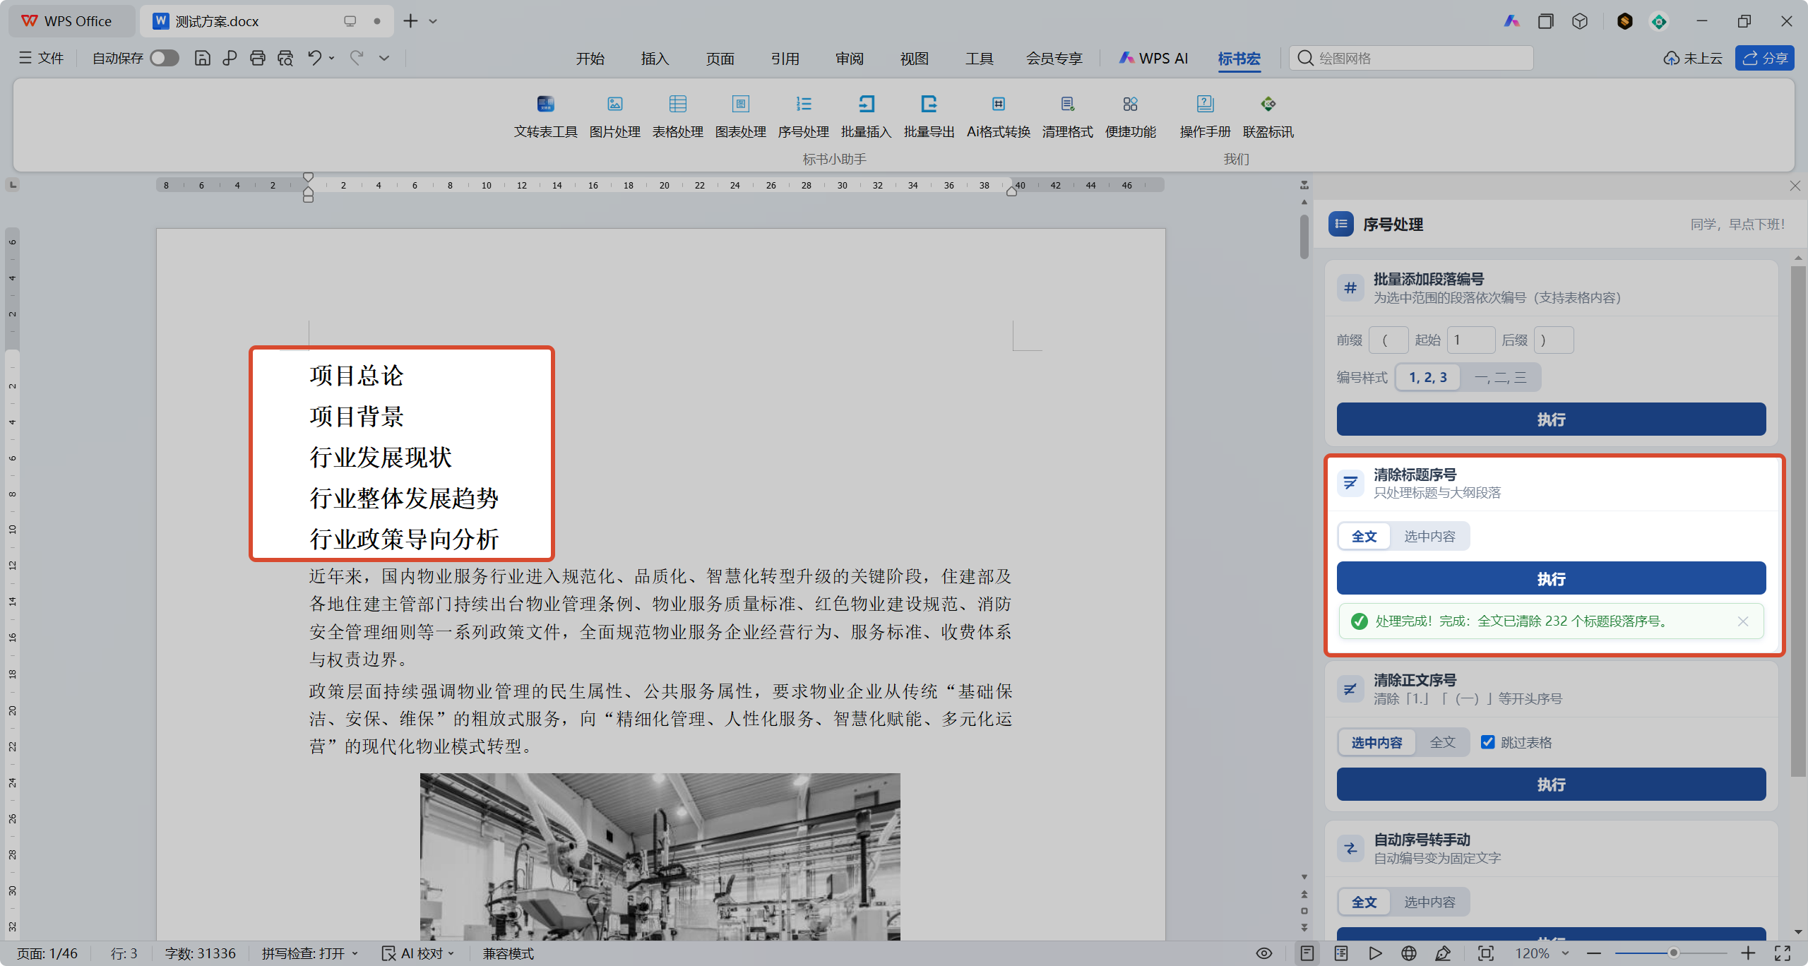Select the 一, 二, 三 numbering style
This screenshot has width=1808, height=966.
point(1500,377)
